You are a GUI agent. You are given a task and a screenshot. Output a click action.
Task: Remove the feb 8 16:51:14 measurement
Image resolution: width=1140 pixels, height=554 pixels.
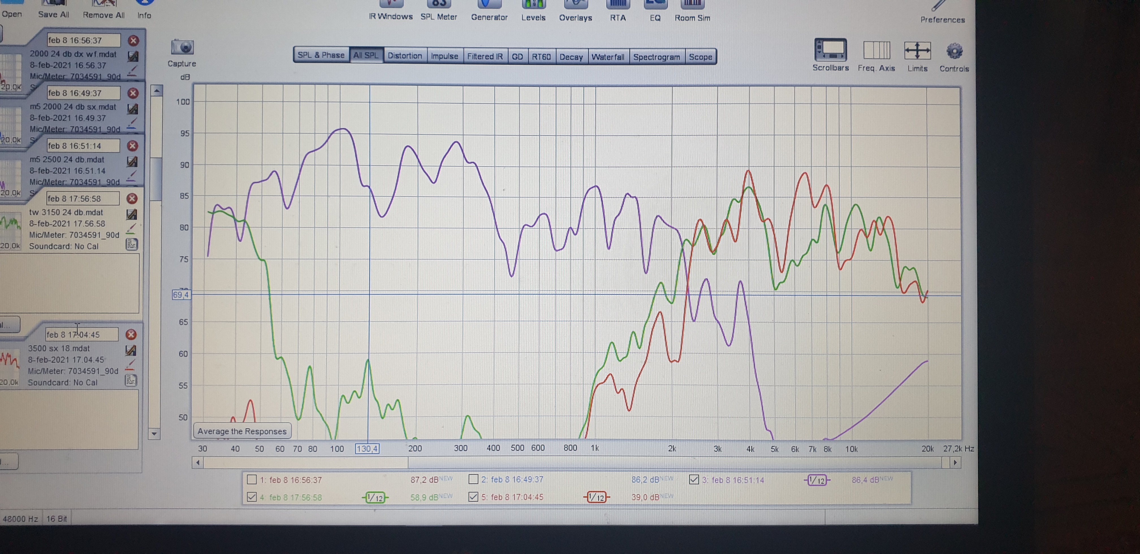tap(132, 146)
